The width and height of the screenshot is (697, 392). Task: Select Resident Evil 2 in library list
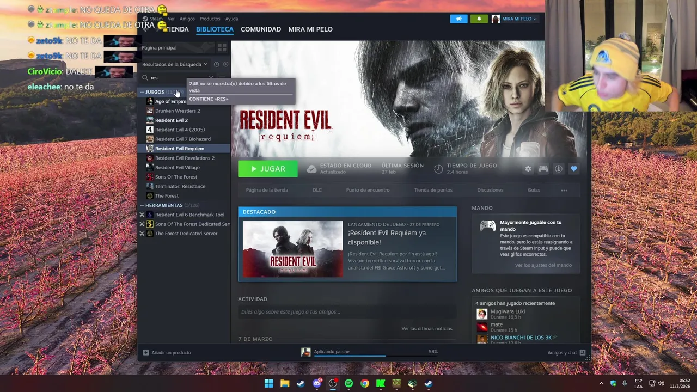171,120
